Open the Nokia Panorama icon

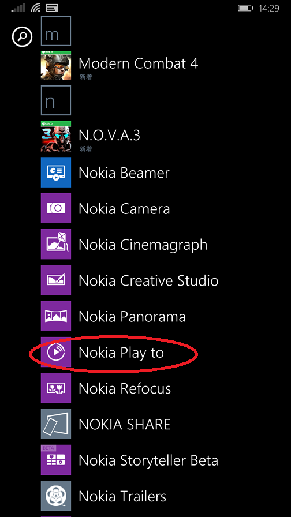tap(56, 316)
